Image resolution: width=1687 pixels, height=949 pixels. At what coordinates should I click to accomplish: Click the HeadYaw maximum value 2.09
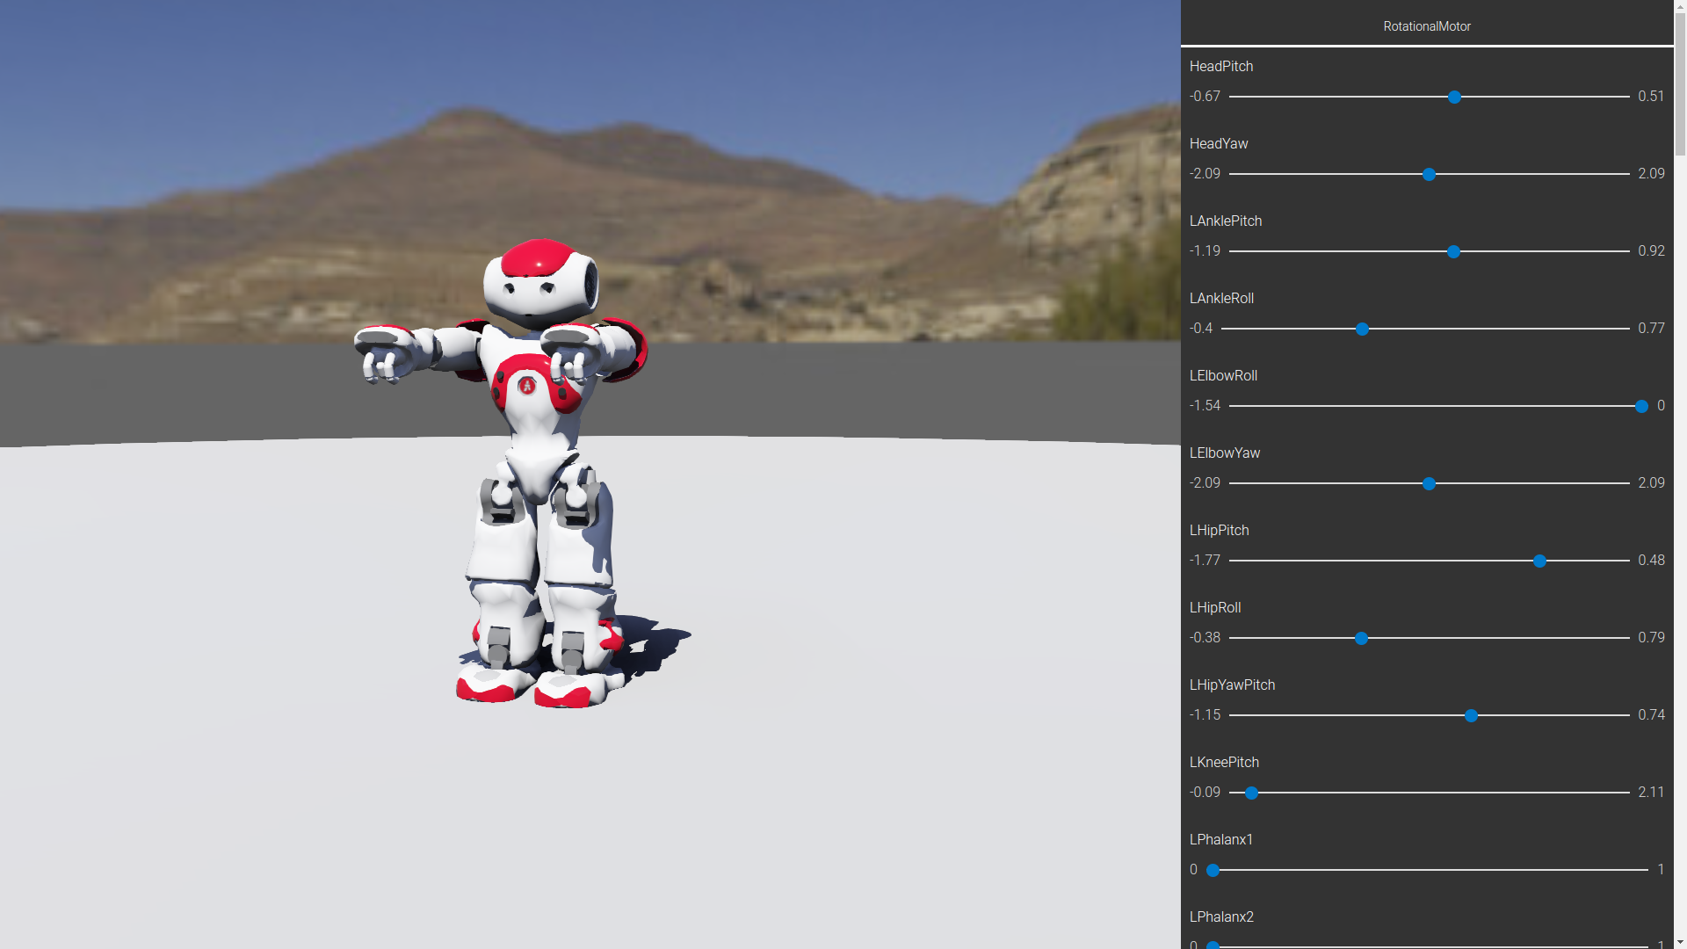pos(1651,173)
